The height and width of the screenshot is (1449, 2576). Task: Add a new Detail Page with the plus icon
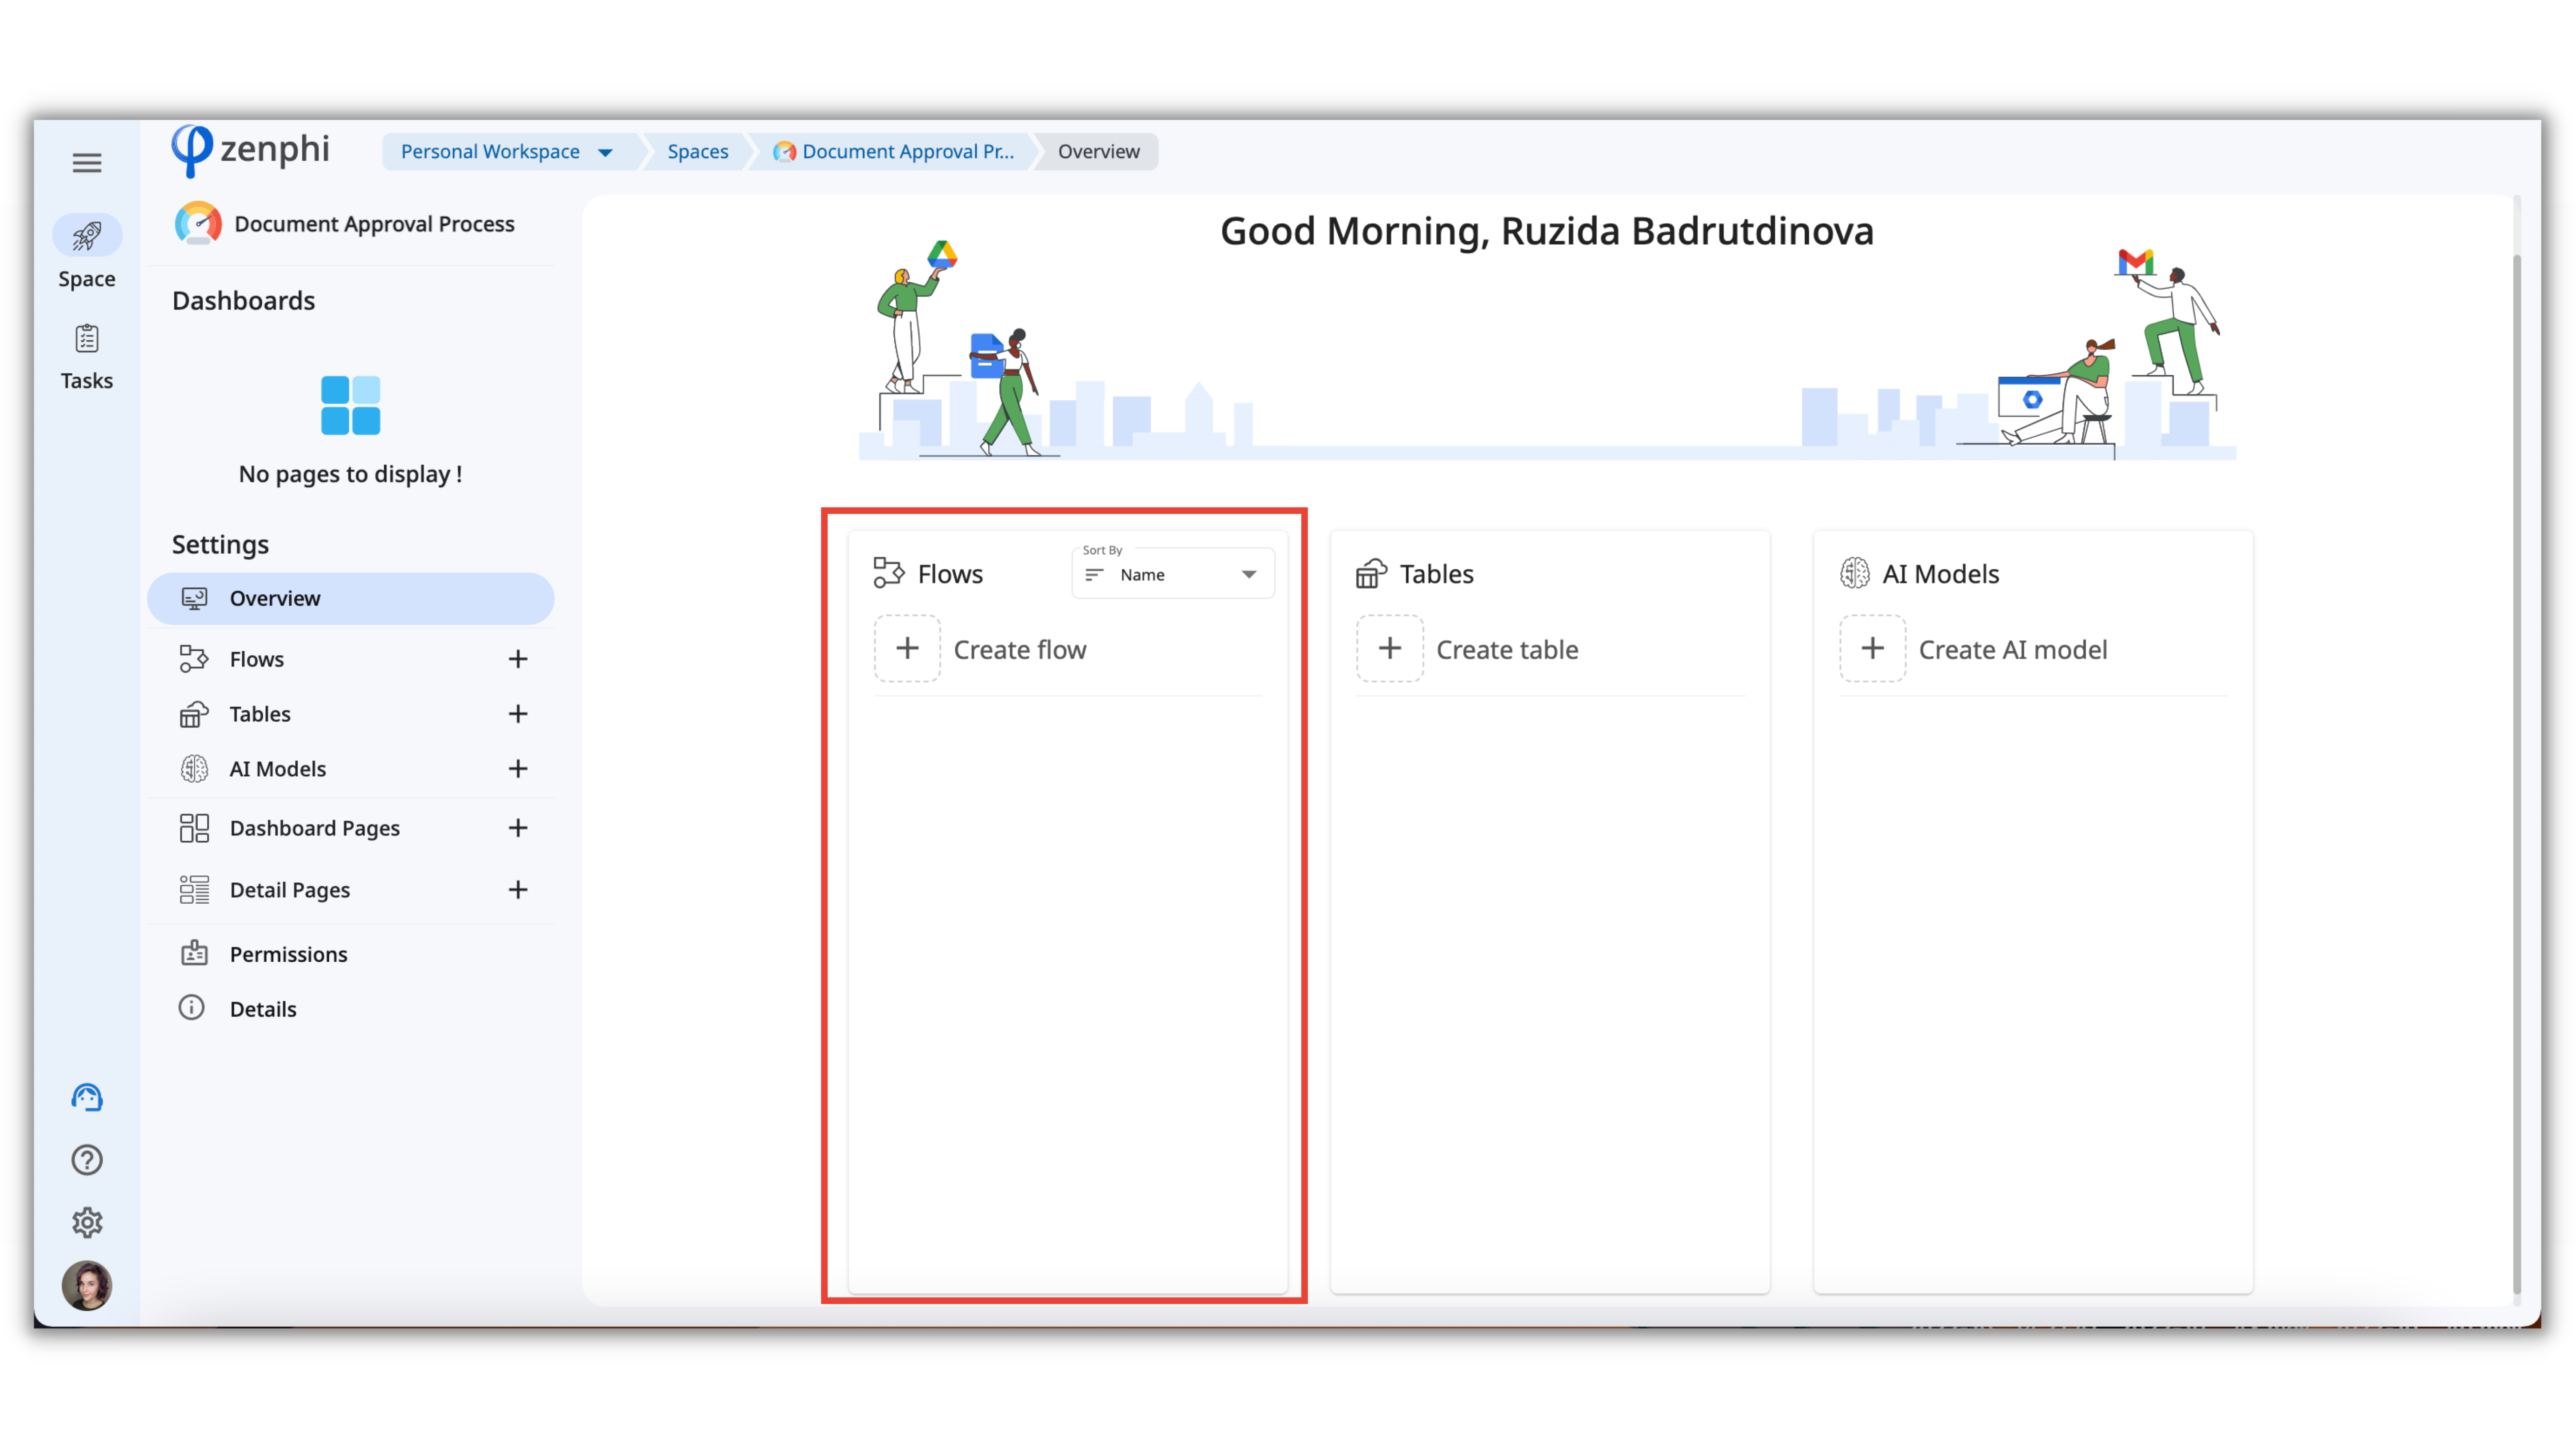[x=517, y=890]
